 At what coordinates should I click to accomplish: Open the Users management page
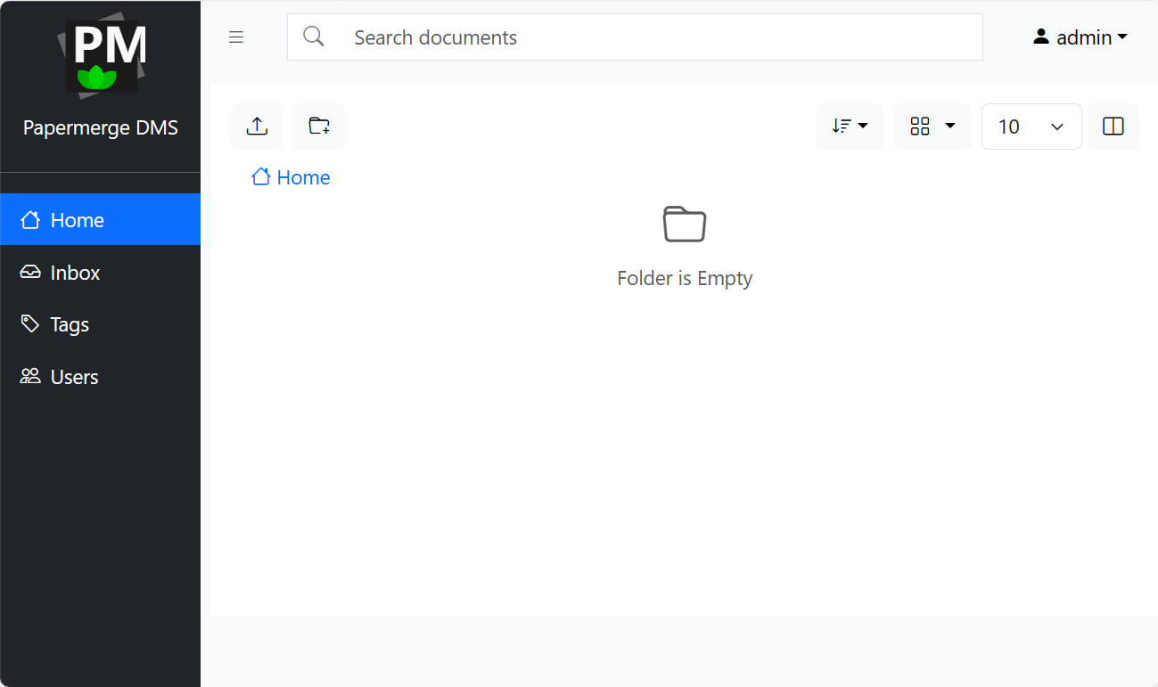(74, 377)
